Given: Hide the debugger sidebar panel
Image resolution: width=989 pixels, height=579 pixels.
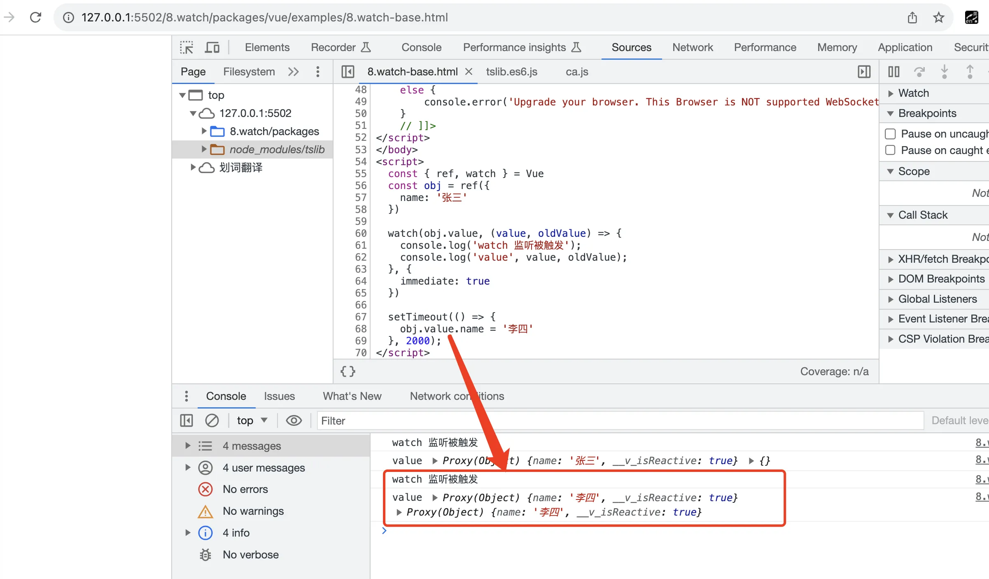Looking at the screenshot, I should 864,72.
